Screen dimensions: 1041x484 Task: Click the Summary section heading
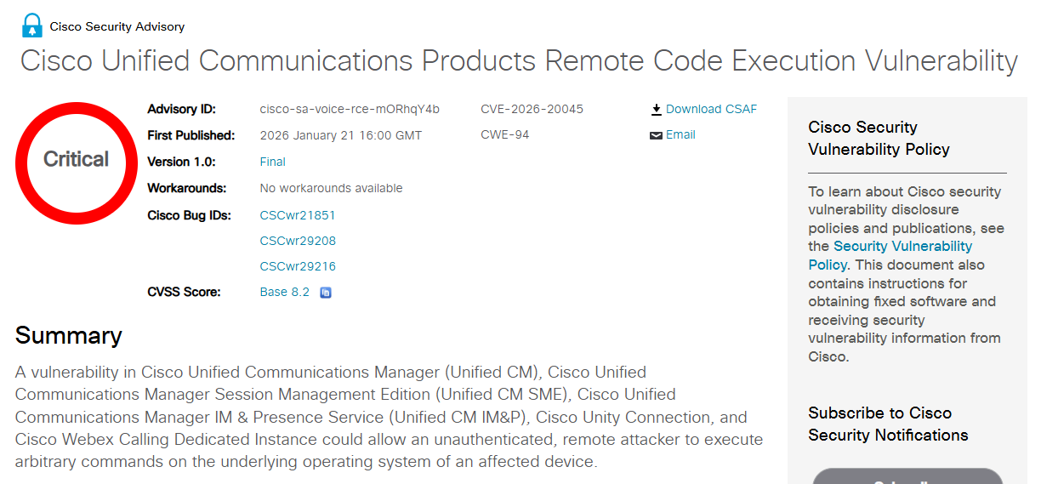[69, 335]
